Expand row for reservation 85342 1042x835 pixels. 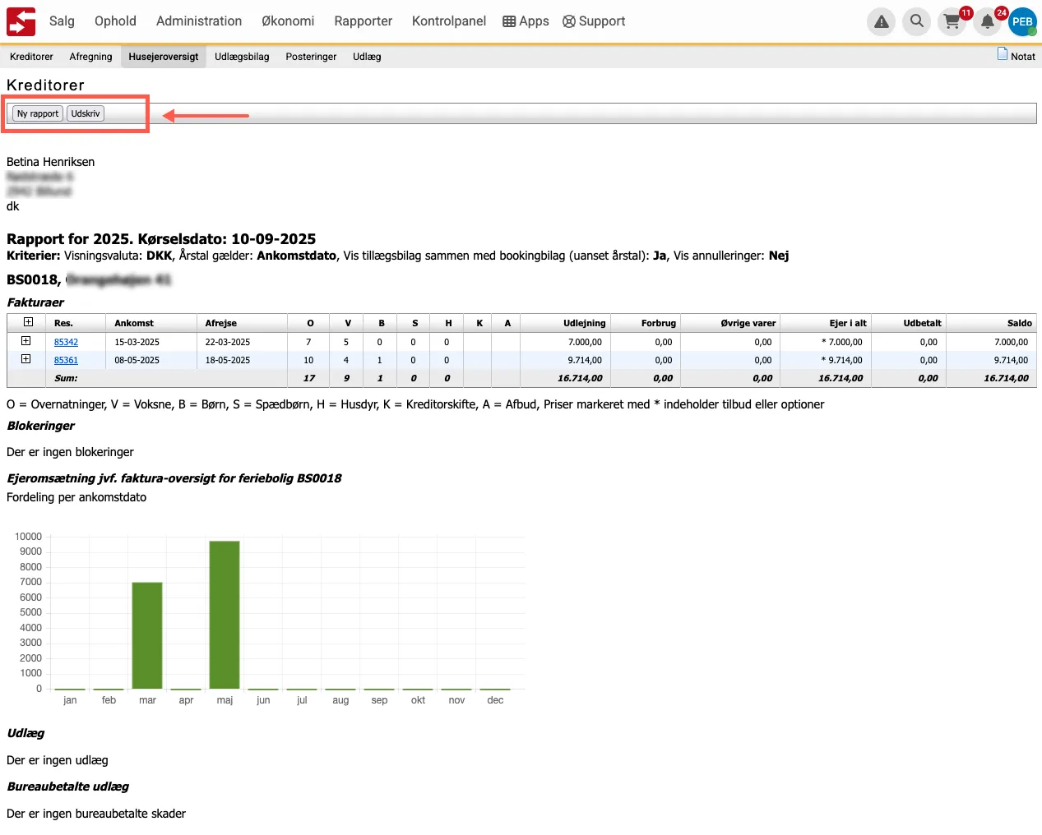click(26, 341)
